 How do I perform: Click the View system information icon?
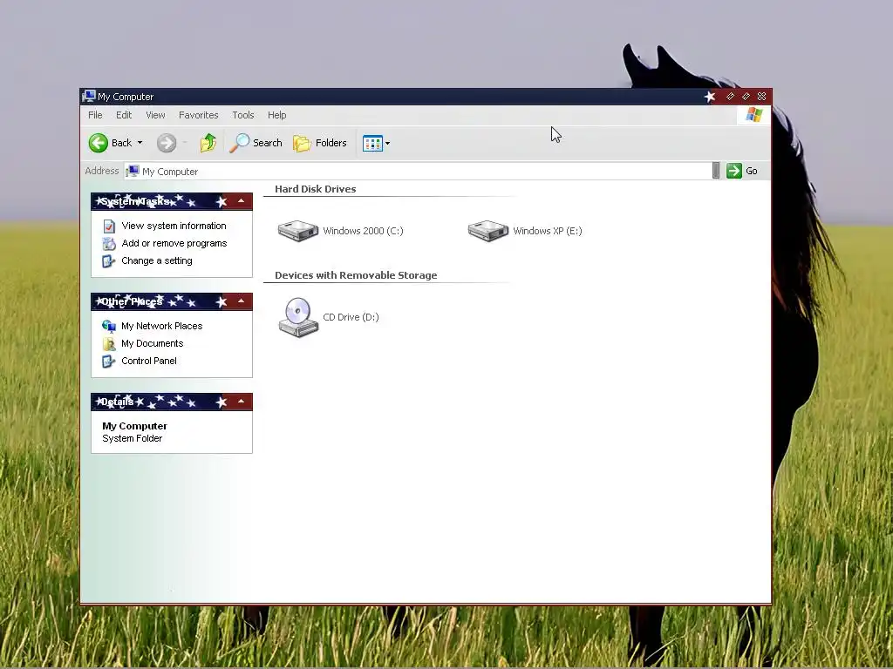pos(109,226)
